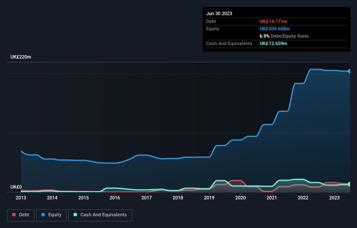Viewport: 357px width, 228px height.
Task: Select the 2023 x-axis label
Action: (334, 198)
